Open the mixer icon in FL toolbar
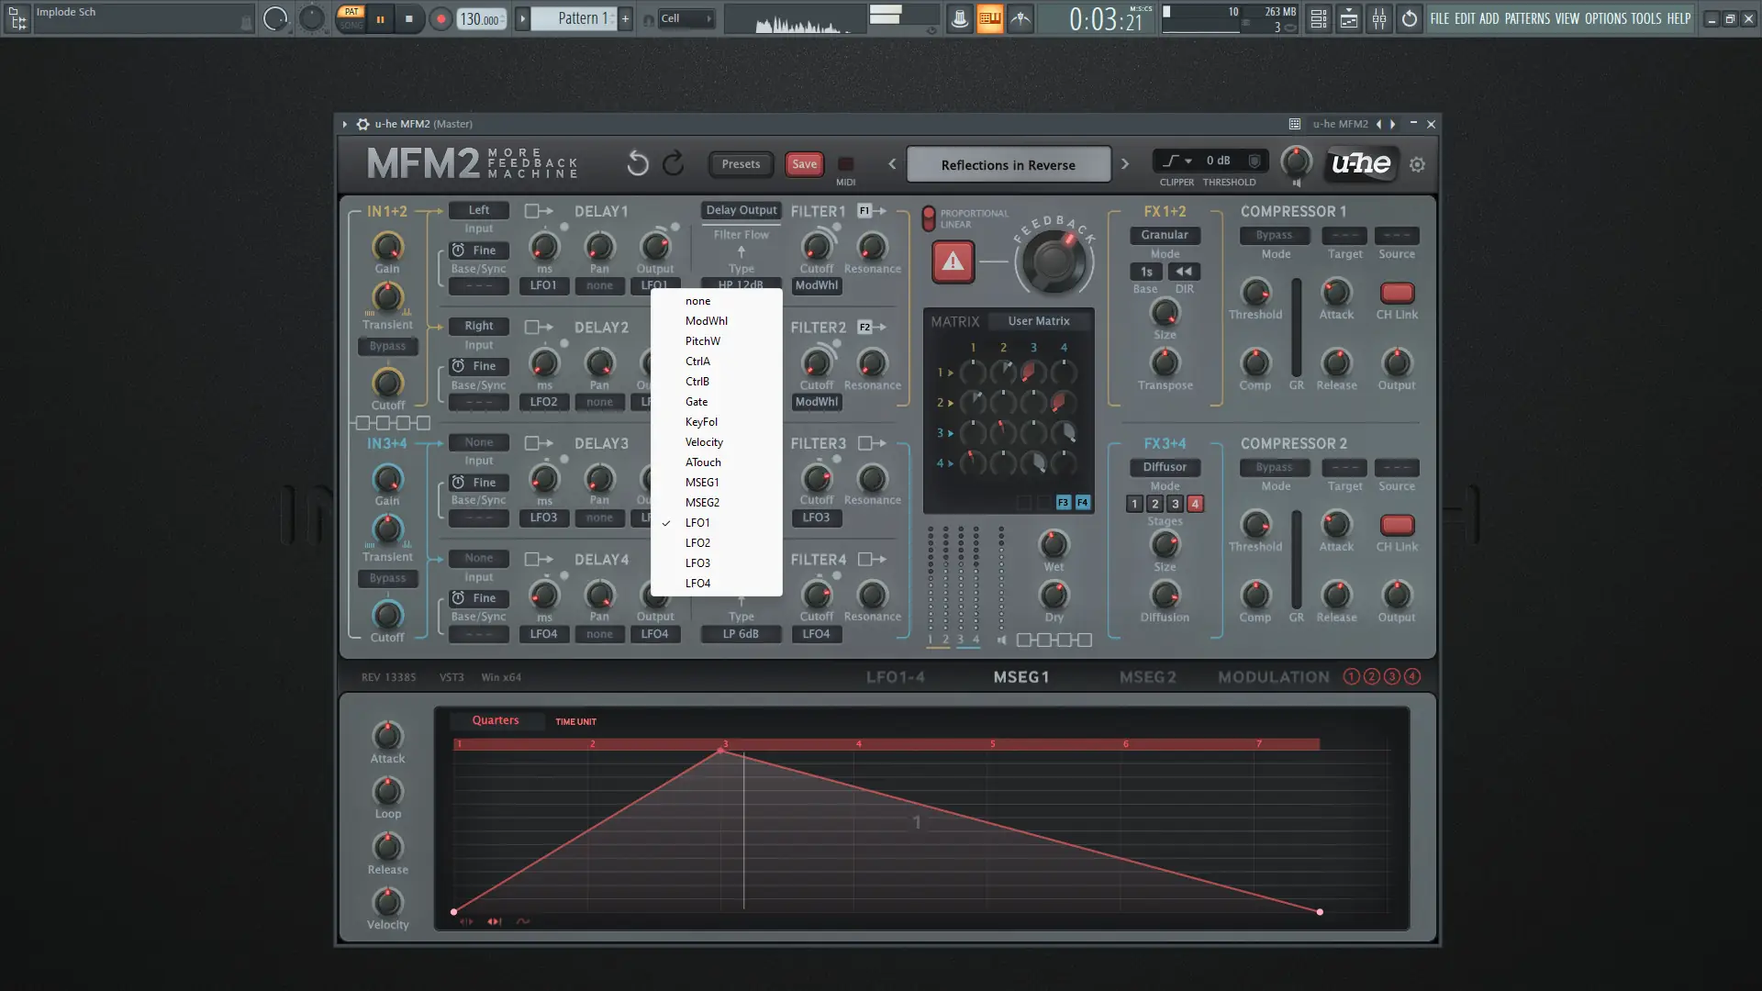Image resolution: width=1762 pixels, height=991 pixels. coord(1379,18)
